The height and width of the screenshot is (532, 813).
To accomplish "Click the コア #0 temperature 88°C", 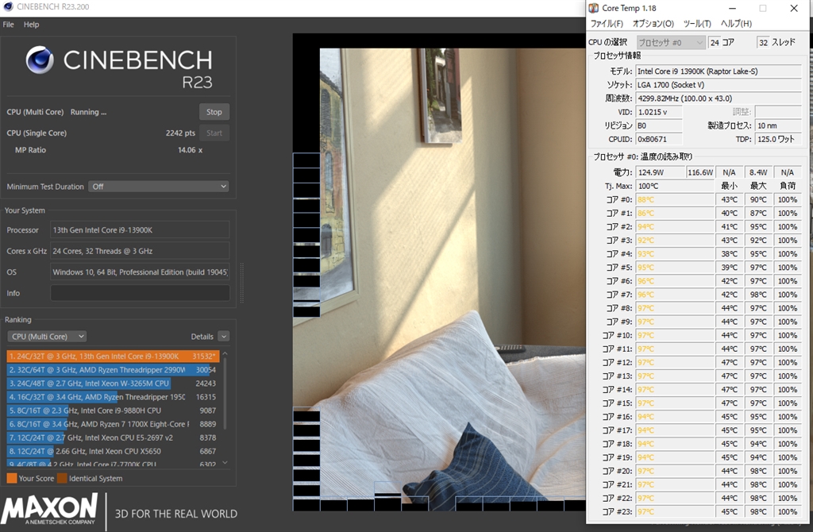I will click(x=675, y=199).
